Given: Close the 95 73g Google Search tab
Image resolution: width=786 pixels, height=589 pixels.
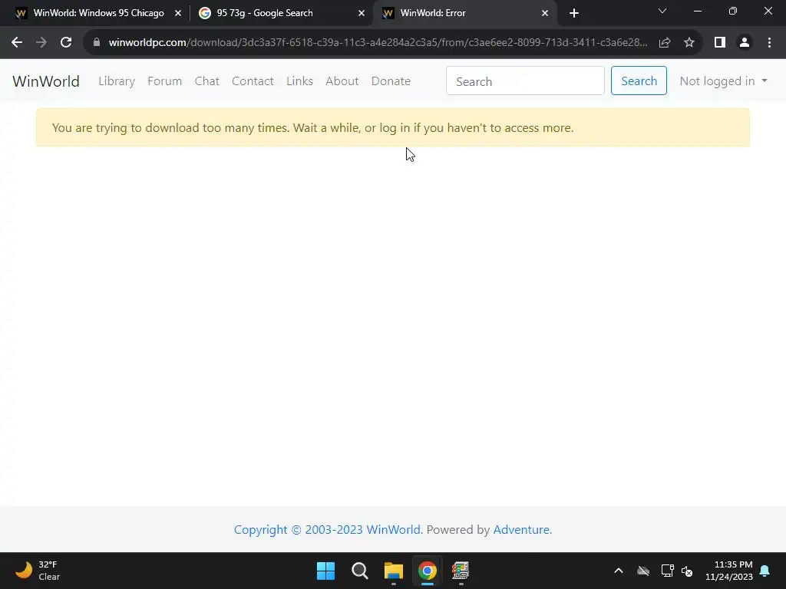Looking at the screenshot, I should pos(362,13).
